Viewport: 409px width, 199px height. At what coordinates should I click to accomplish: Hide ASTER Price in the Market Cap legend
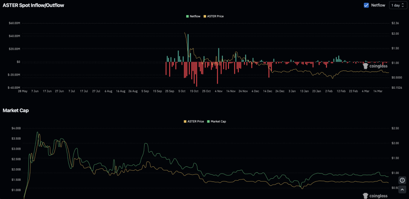pyautogui.click(x=194, y=121)
